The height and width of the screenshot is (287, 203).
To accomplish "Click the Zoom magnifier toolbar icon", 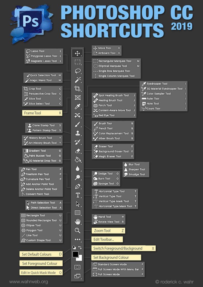I will (x=78, y=230).
